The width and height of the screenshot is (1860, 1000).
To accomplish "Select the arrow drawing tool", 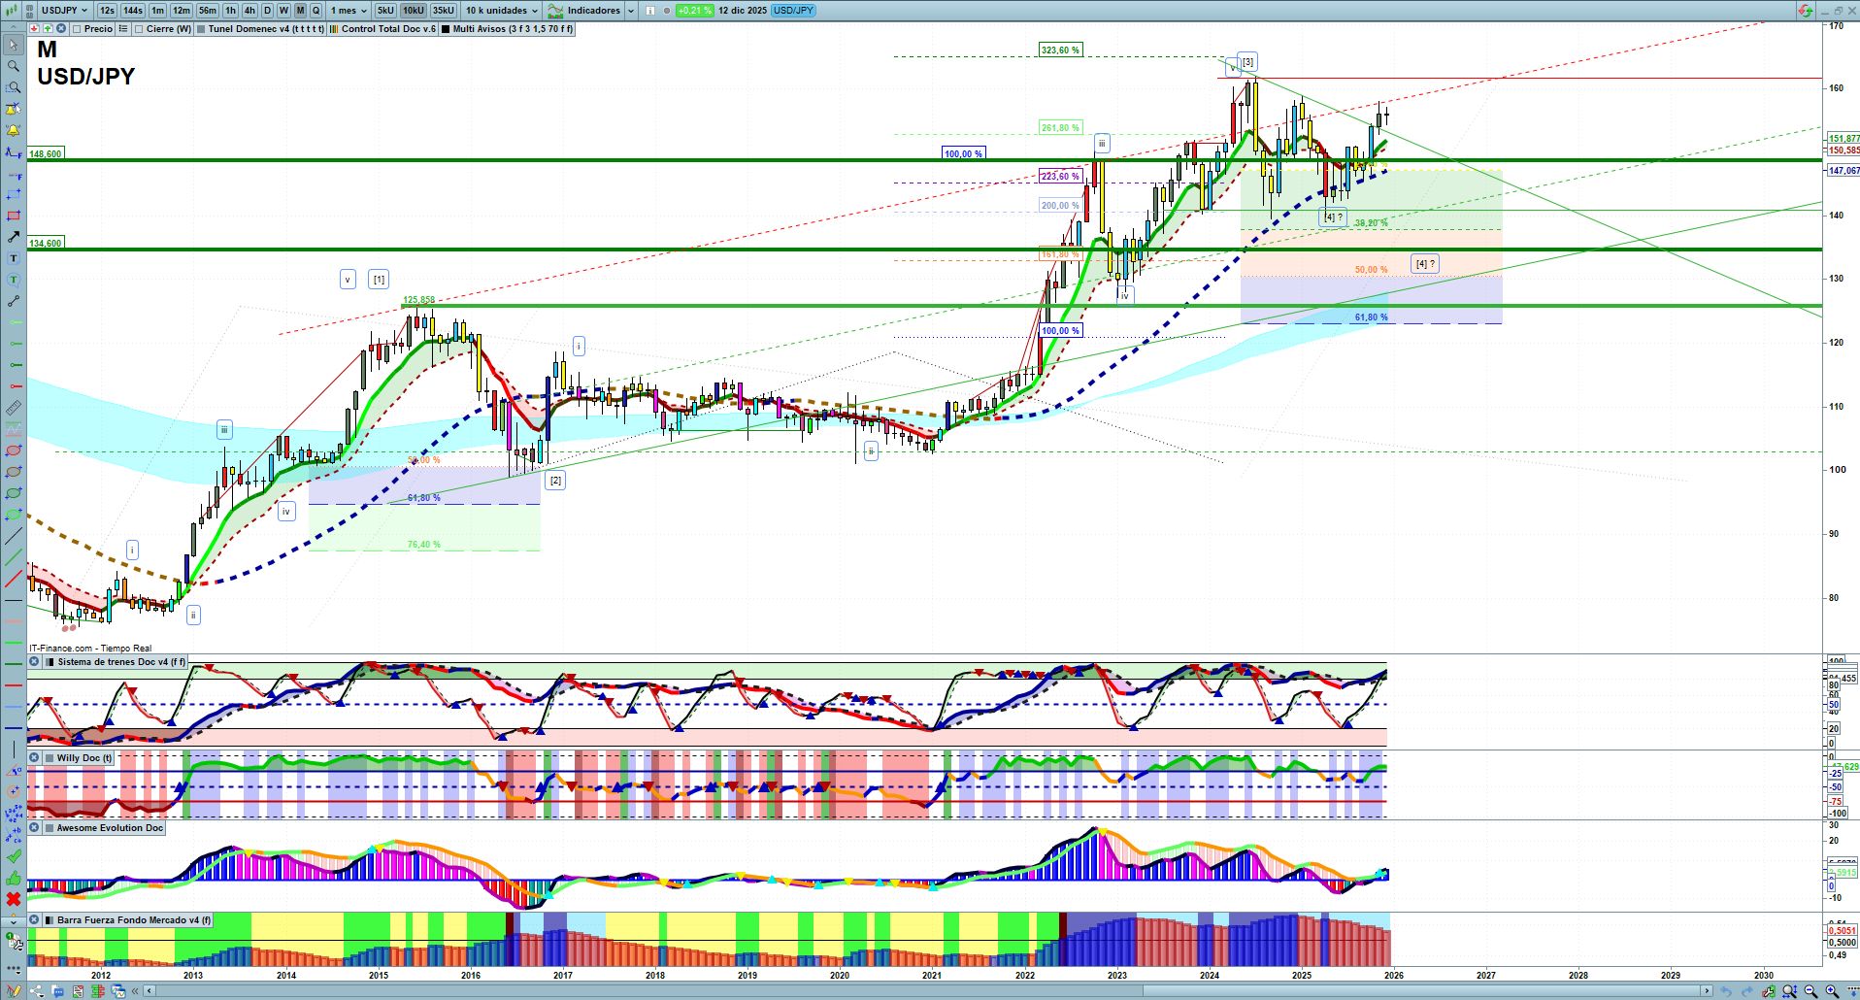I will 14,237.
